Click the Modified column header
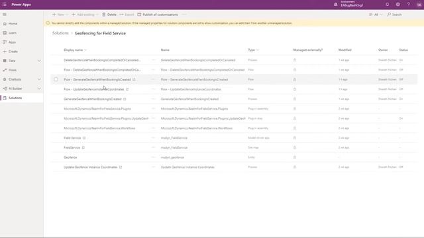This screenshot has width=424, height=238. pyautogui.click(x=345, y=50)
